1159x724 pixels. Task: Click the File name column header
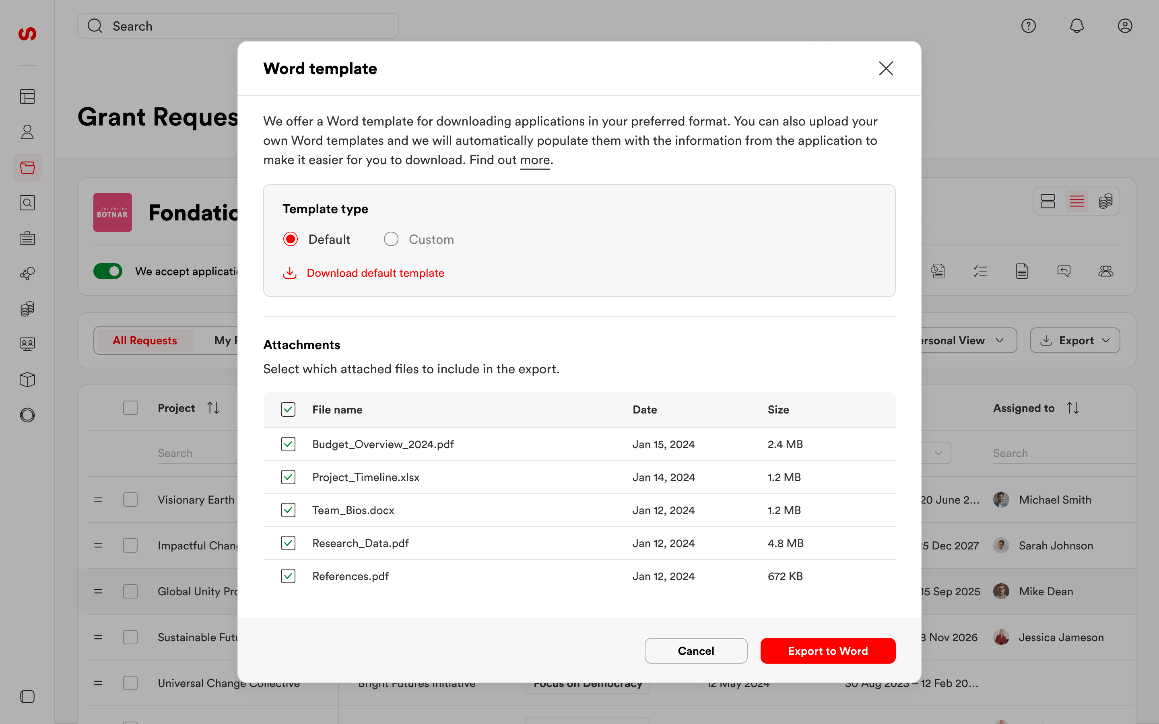click(x=337, y=409)
